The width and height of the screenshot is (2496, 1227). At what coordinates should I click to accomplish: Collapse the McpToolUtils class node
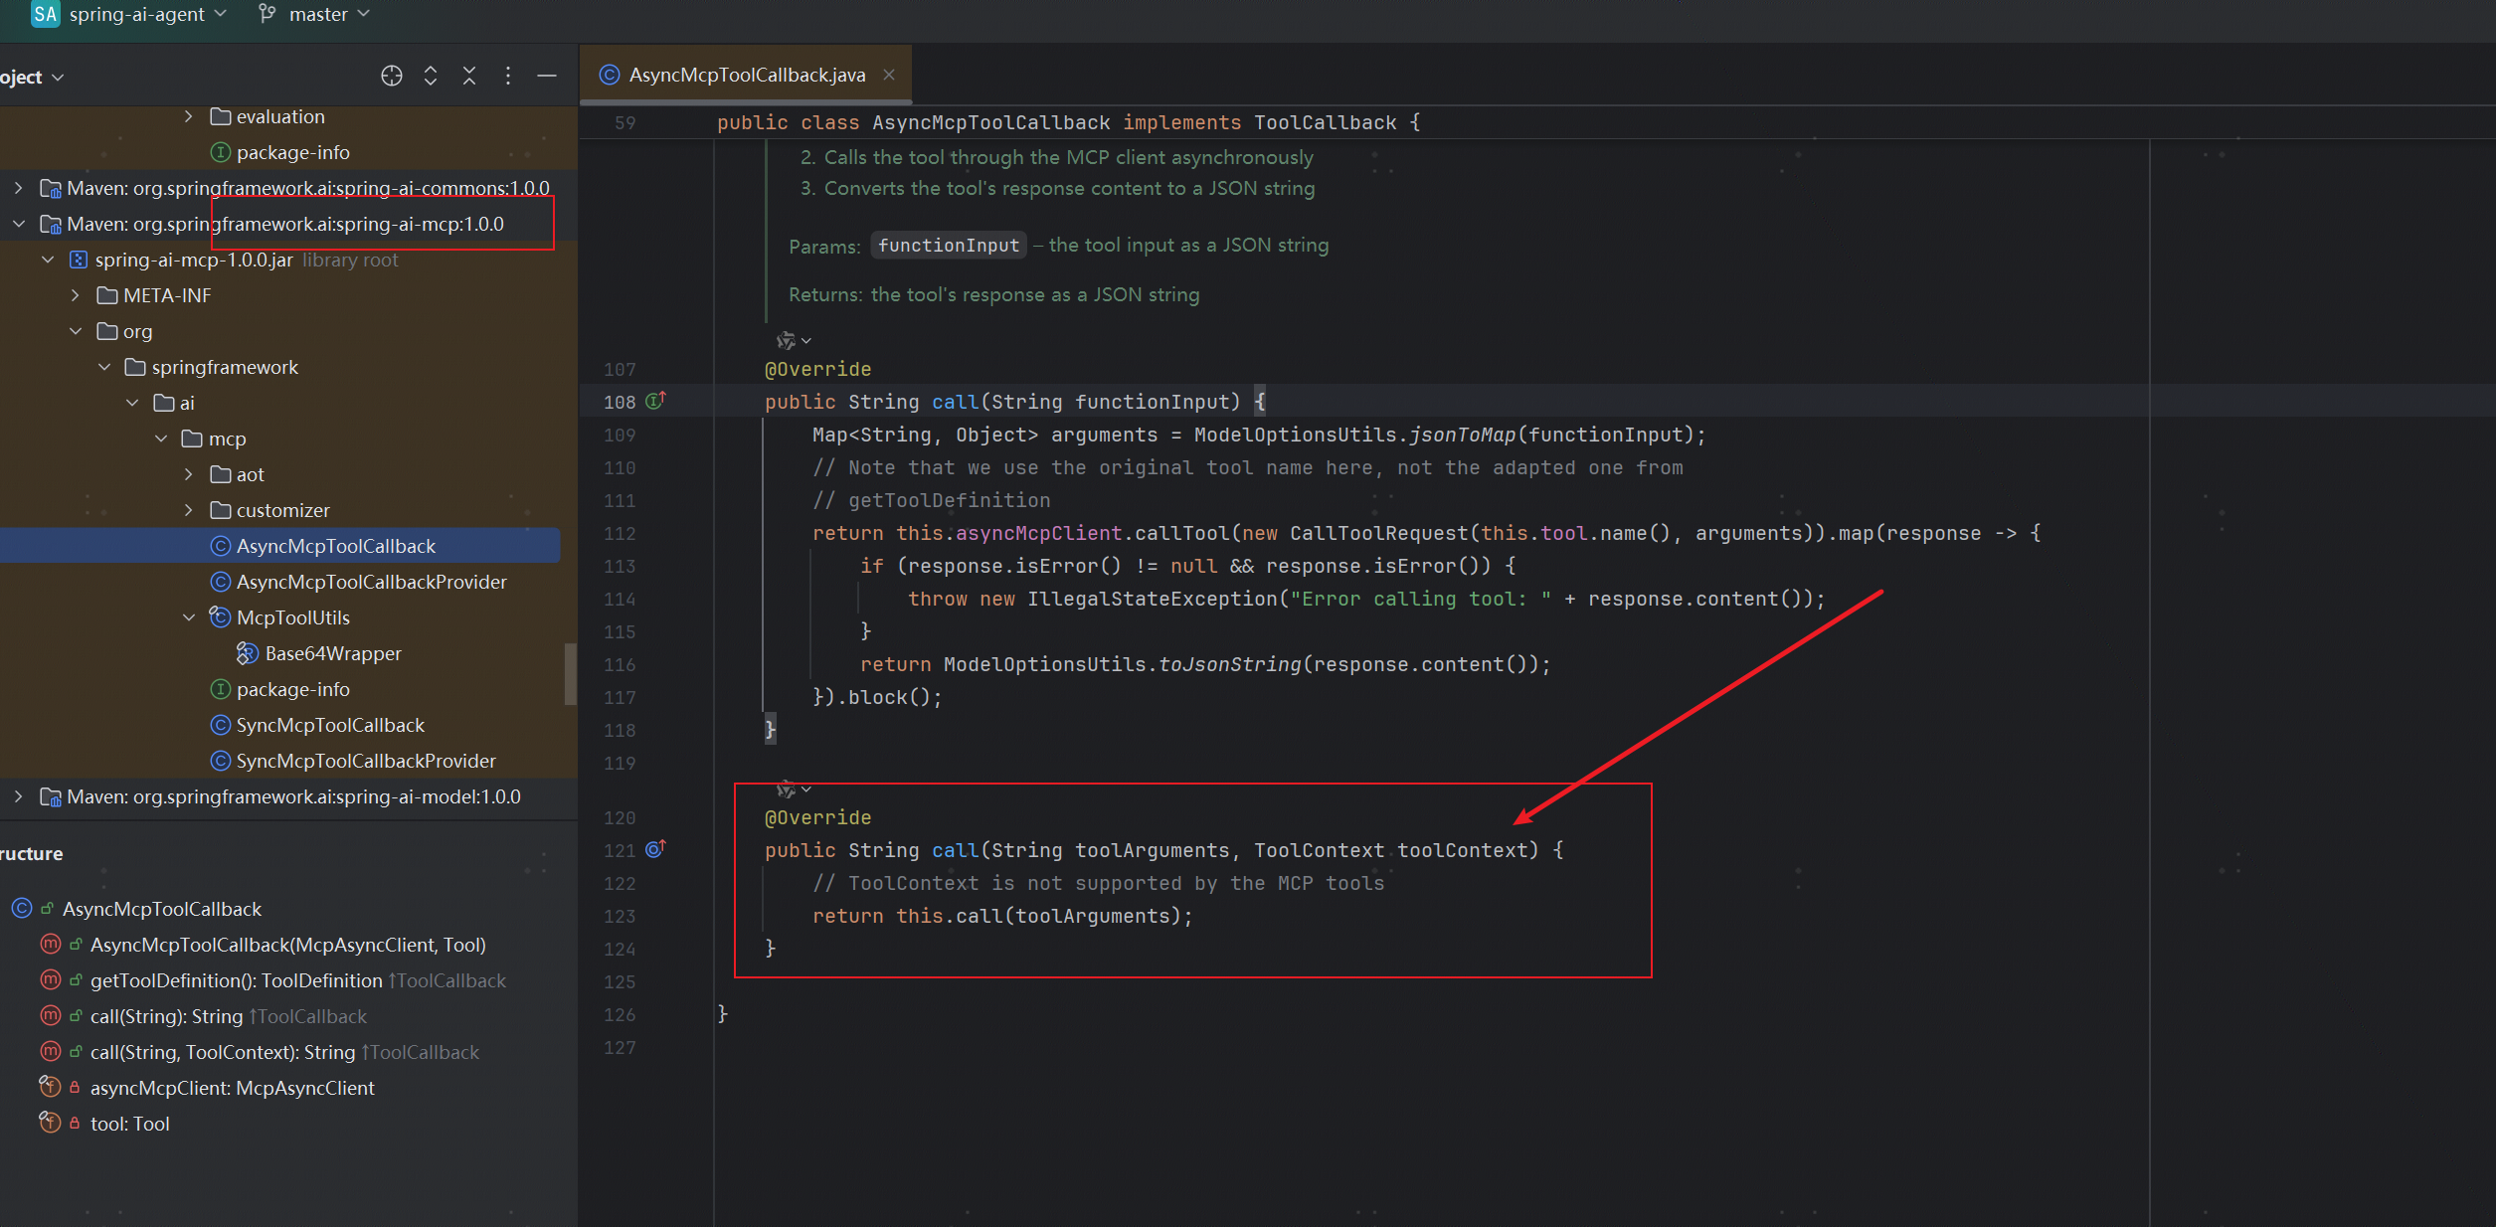[x=189, y=617]
